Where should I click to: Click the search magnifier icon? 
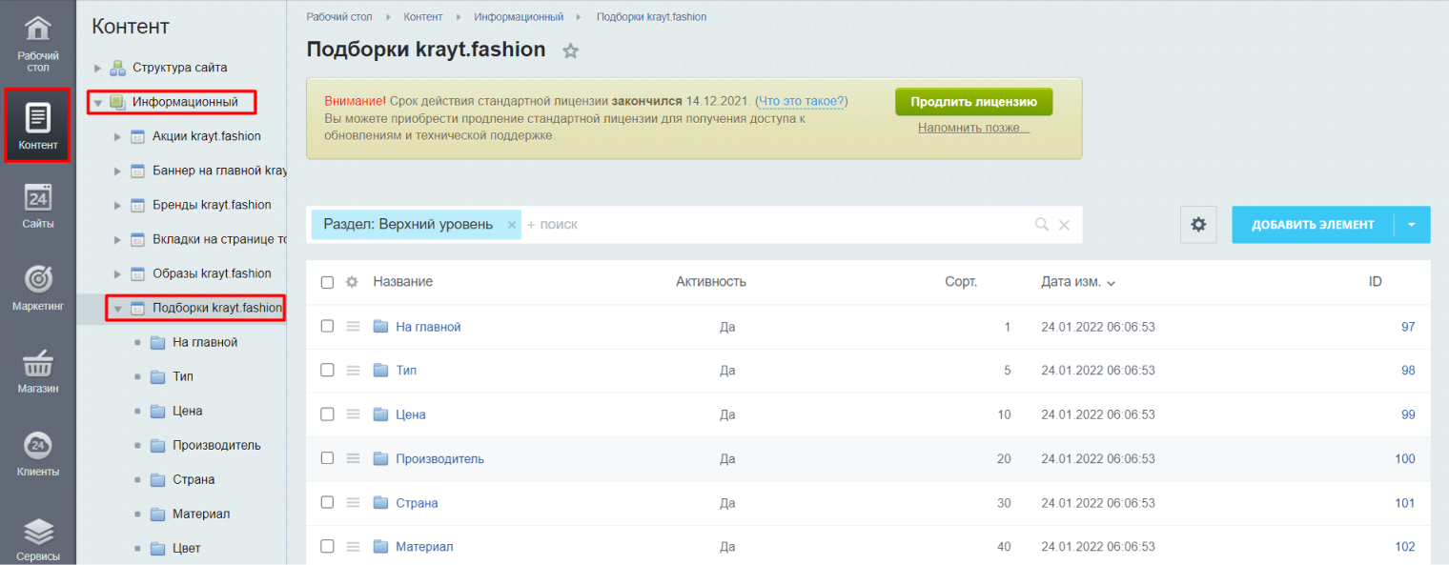1042,225
